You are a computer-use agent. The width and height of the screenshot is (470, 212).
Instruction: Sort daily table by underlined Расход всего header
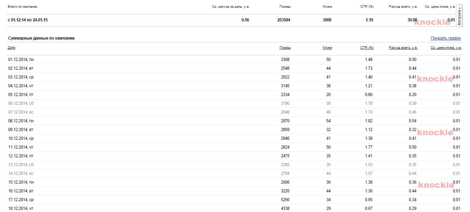point(403,48)
